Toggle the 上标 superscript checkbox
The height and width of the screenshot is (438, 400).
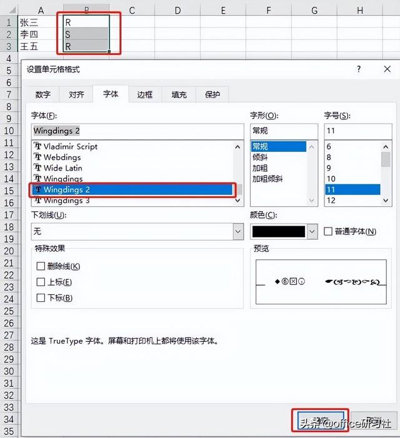[41, 282]
